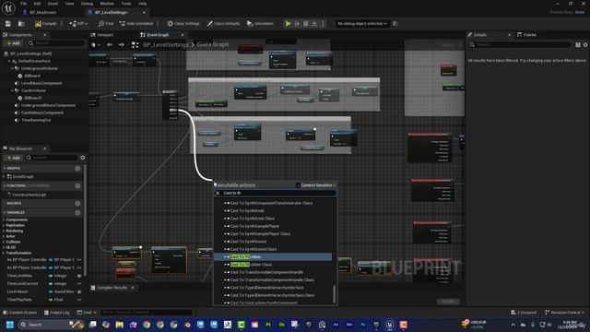This screenshot has height=332, width=590.
Task: Click the Windows Start button
Action: 10,325
